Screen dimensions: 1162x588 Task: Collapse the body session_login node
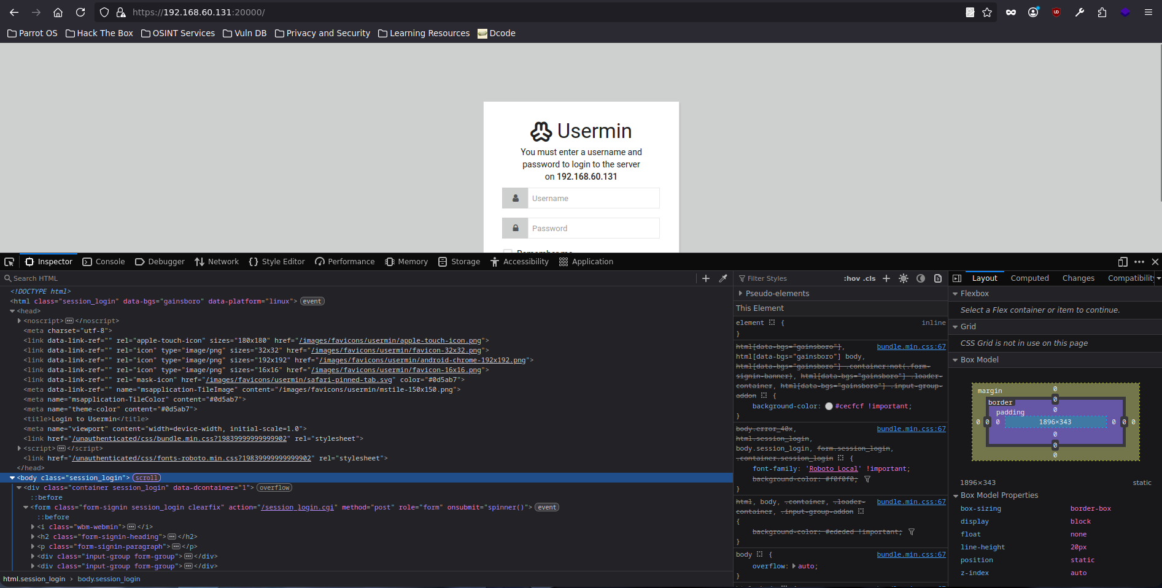[x=12, y=478]
